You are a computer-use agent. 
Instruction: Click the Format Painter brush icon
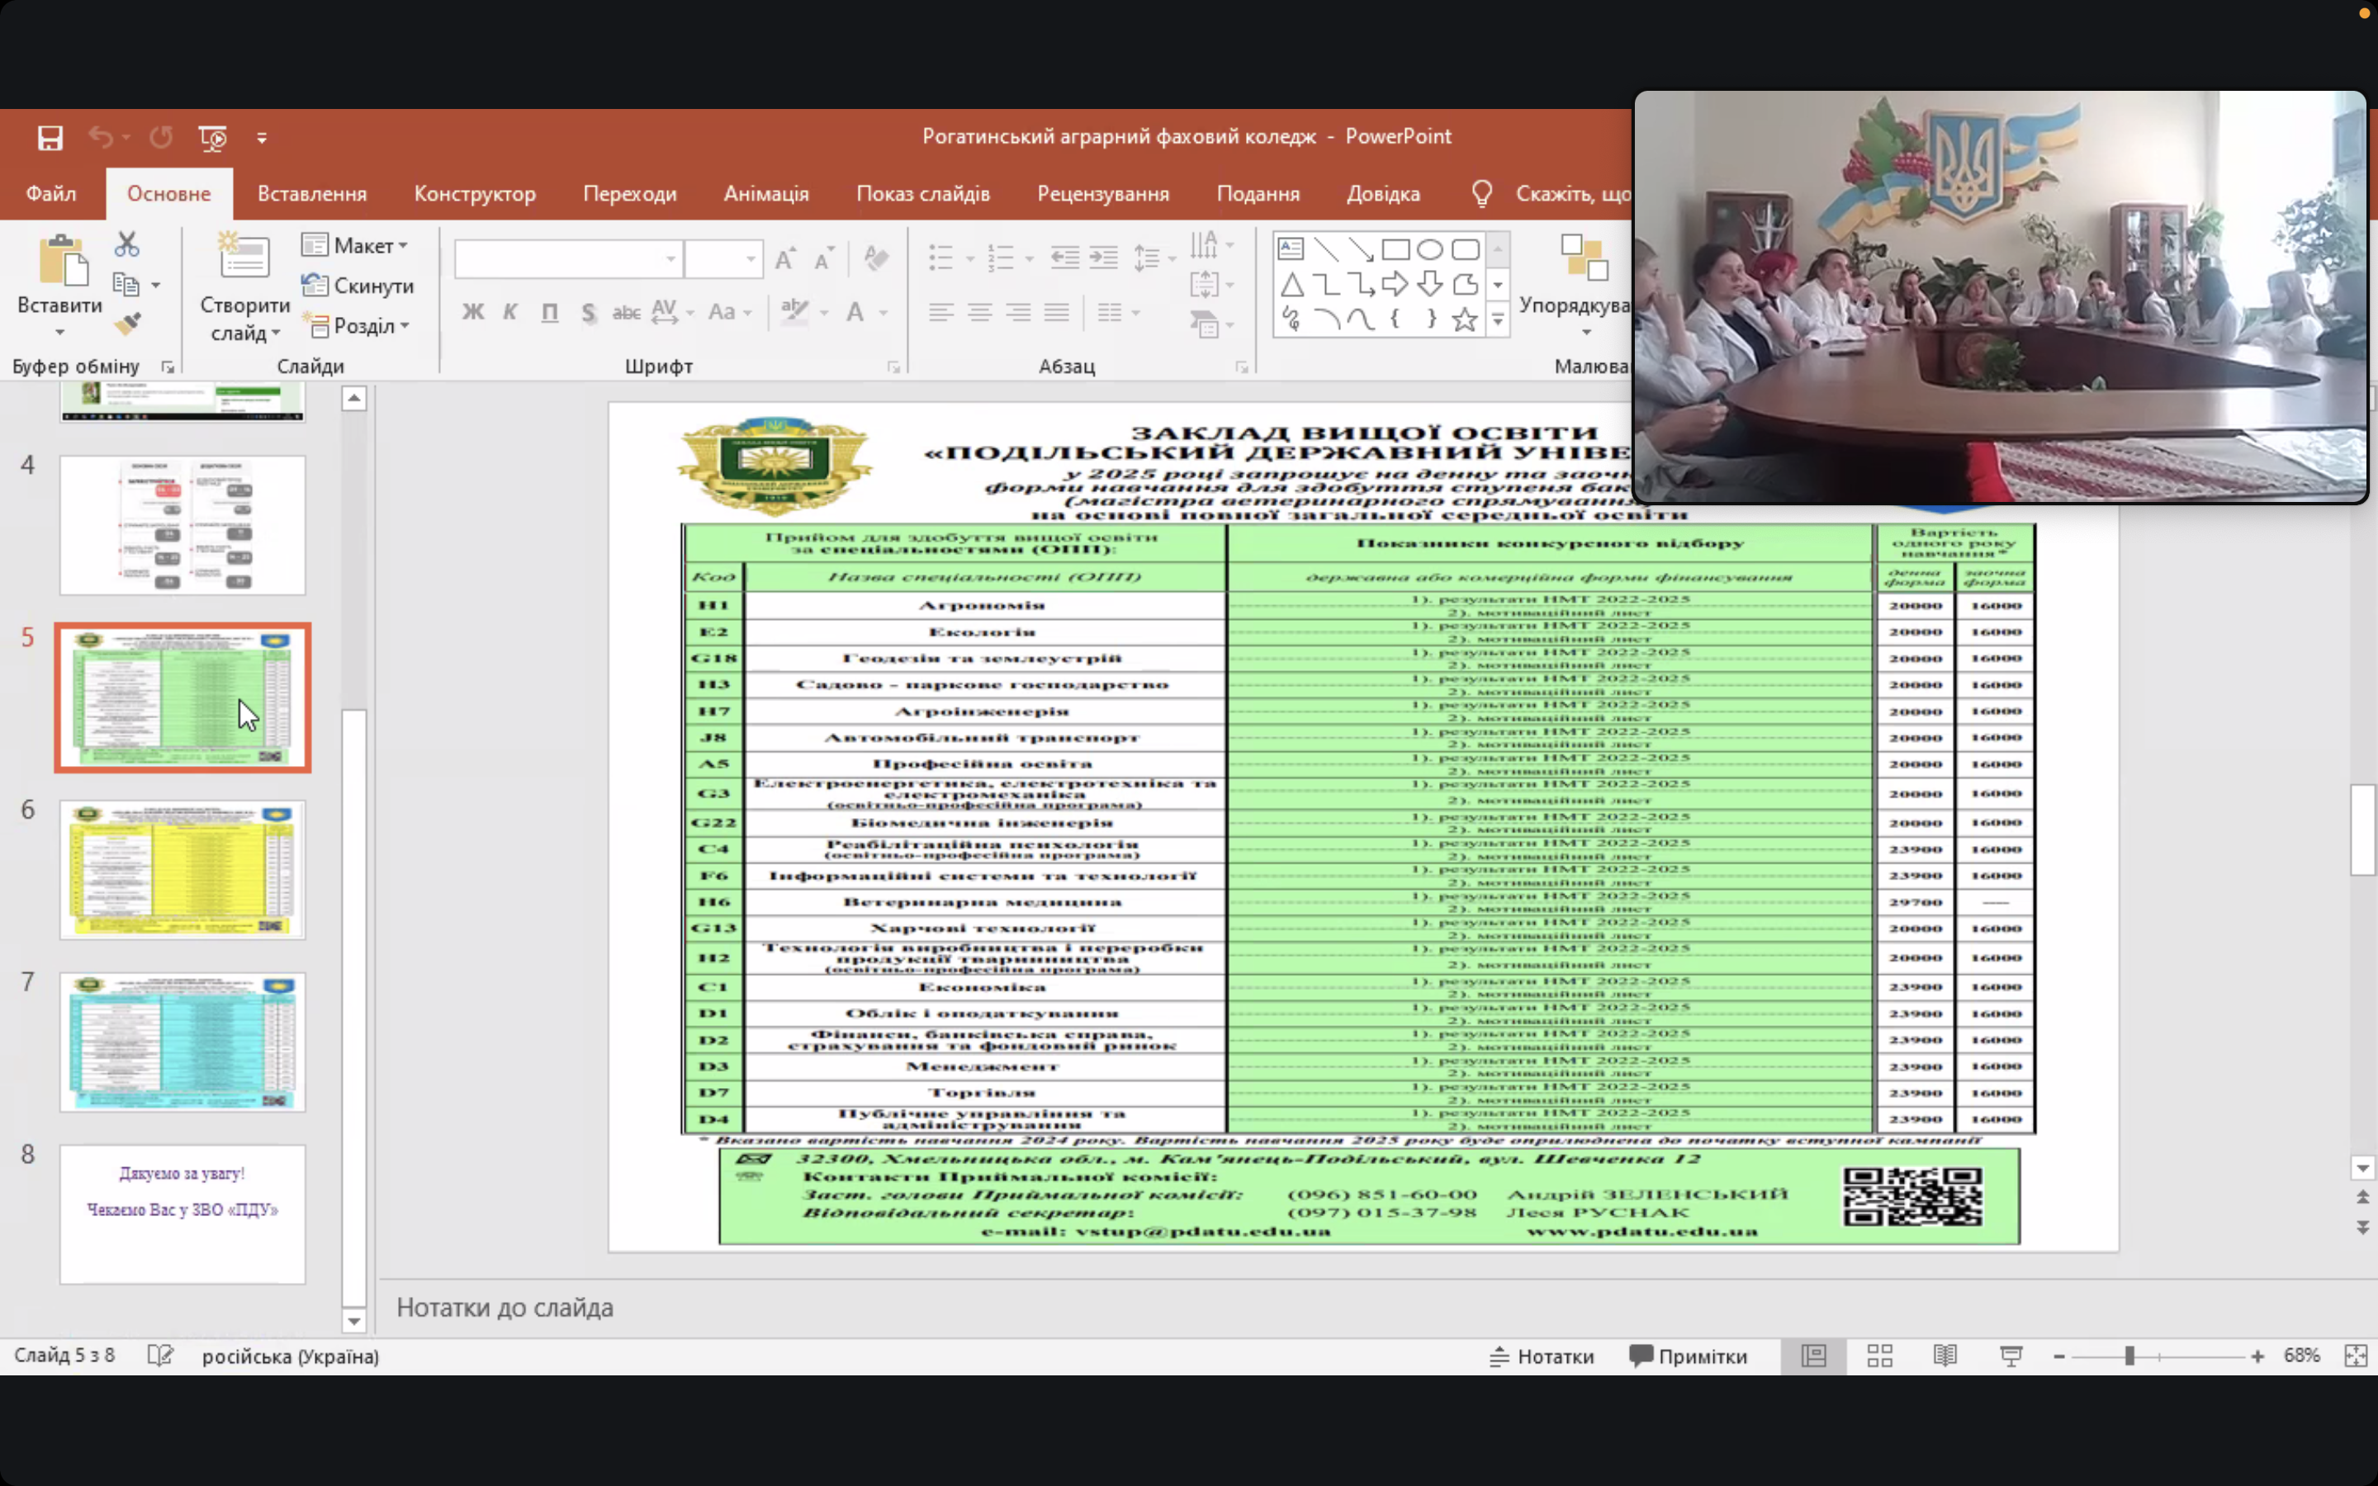[127, 324]
